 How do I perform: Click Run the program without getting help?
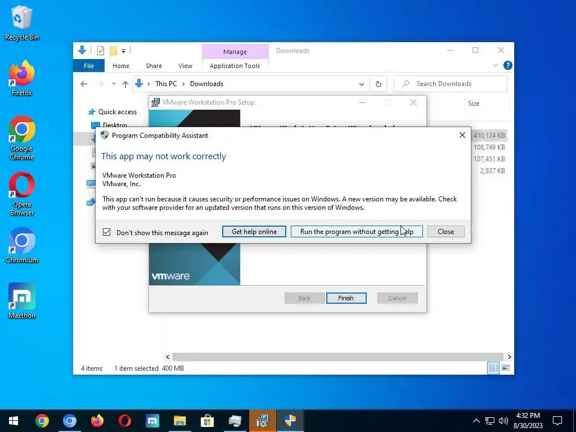357,231
